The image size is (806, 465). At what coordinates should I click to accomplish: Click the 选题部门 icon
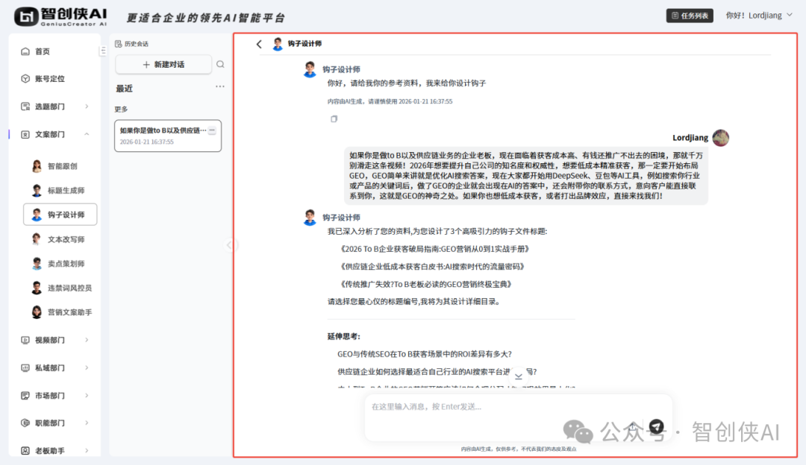[25, 107]
